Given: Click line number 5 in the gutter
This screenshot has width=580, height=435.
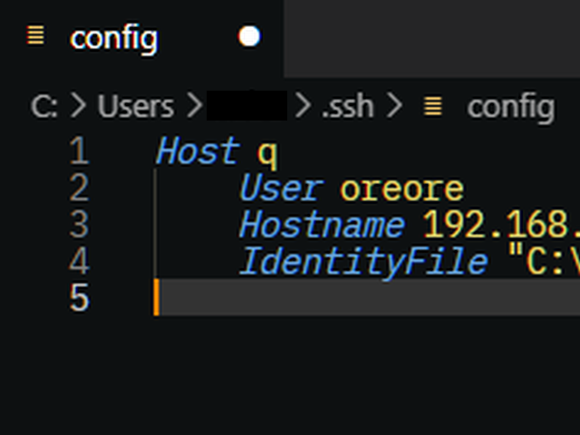Looking at the screenshot, I should [79, 298].
